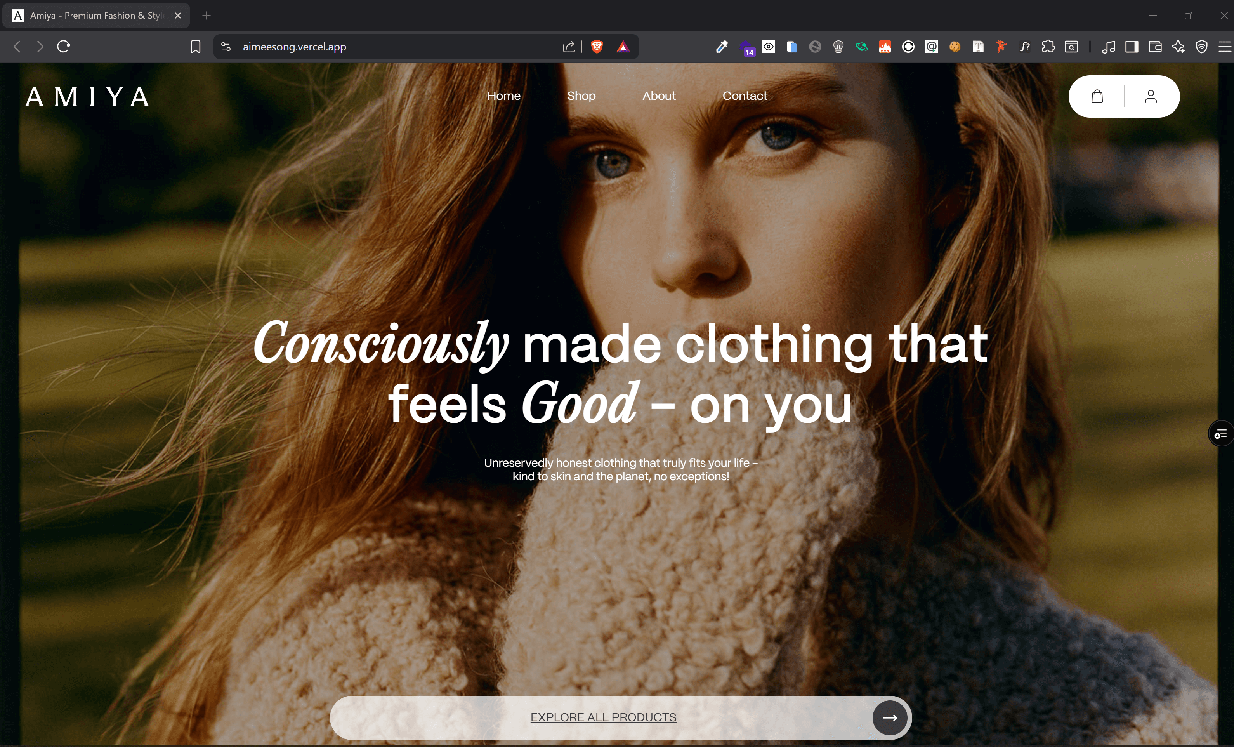Open site settings icon in address bar

pyautogui.click(x=226, y=47)
